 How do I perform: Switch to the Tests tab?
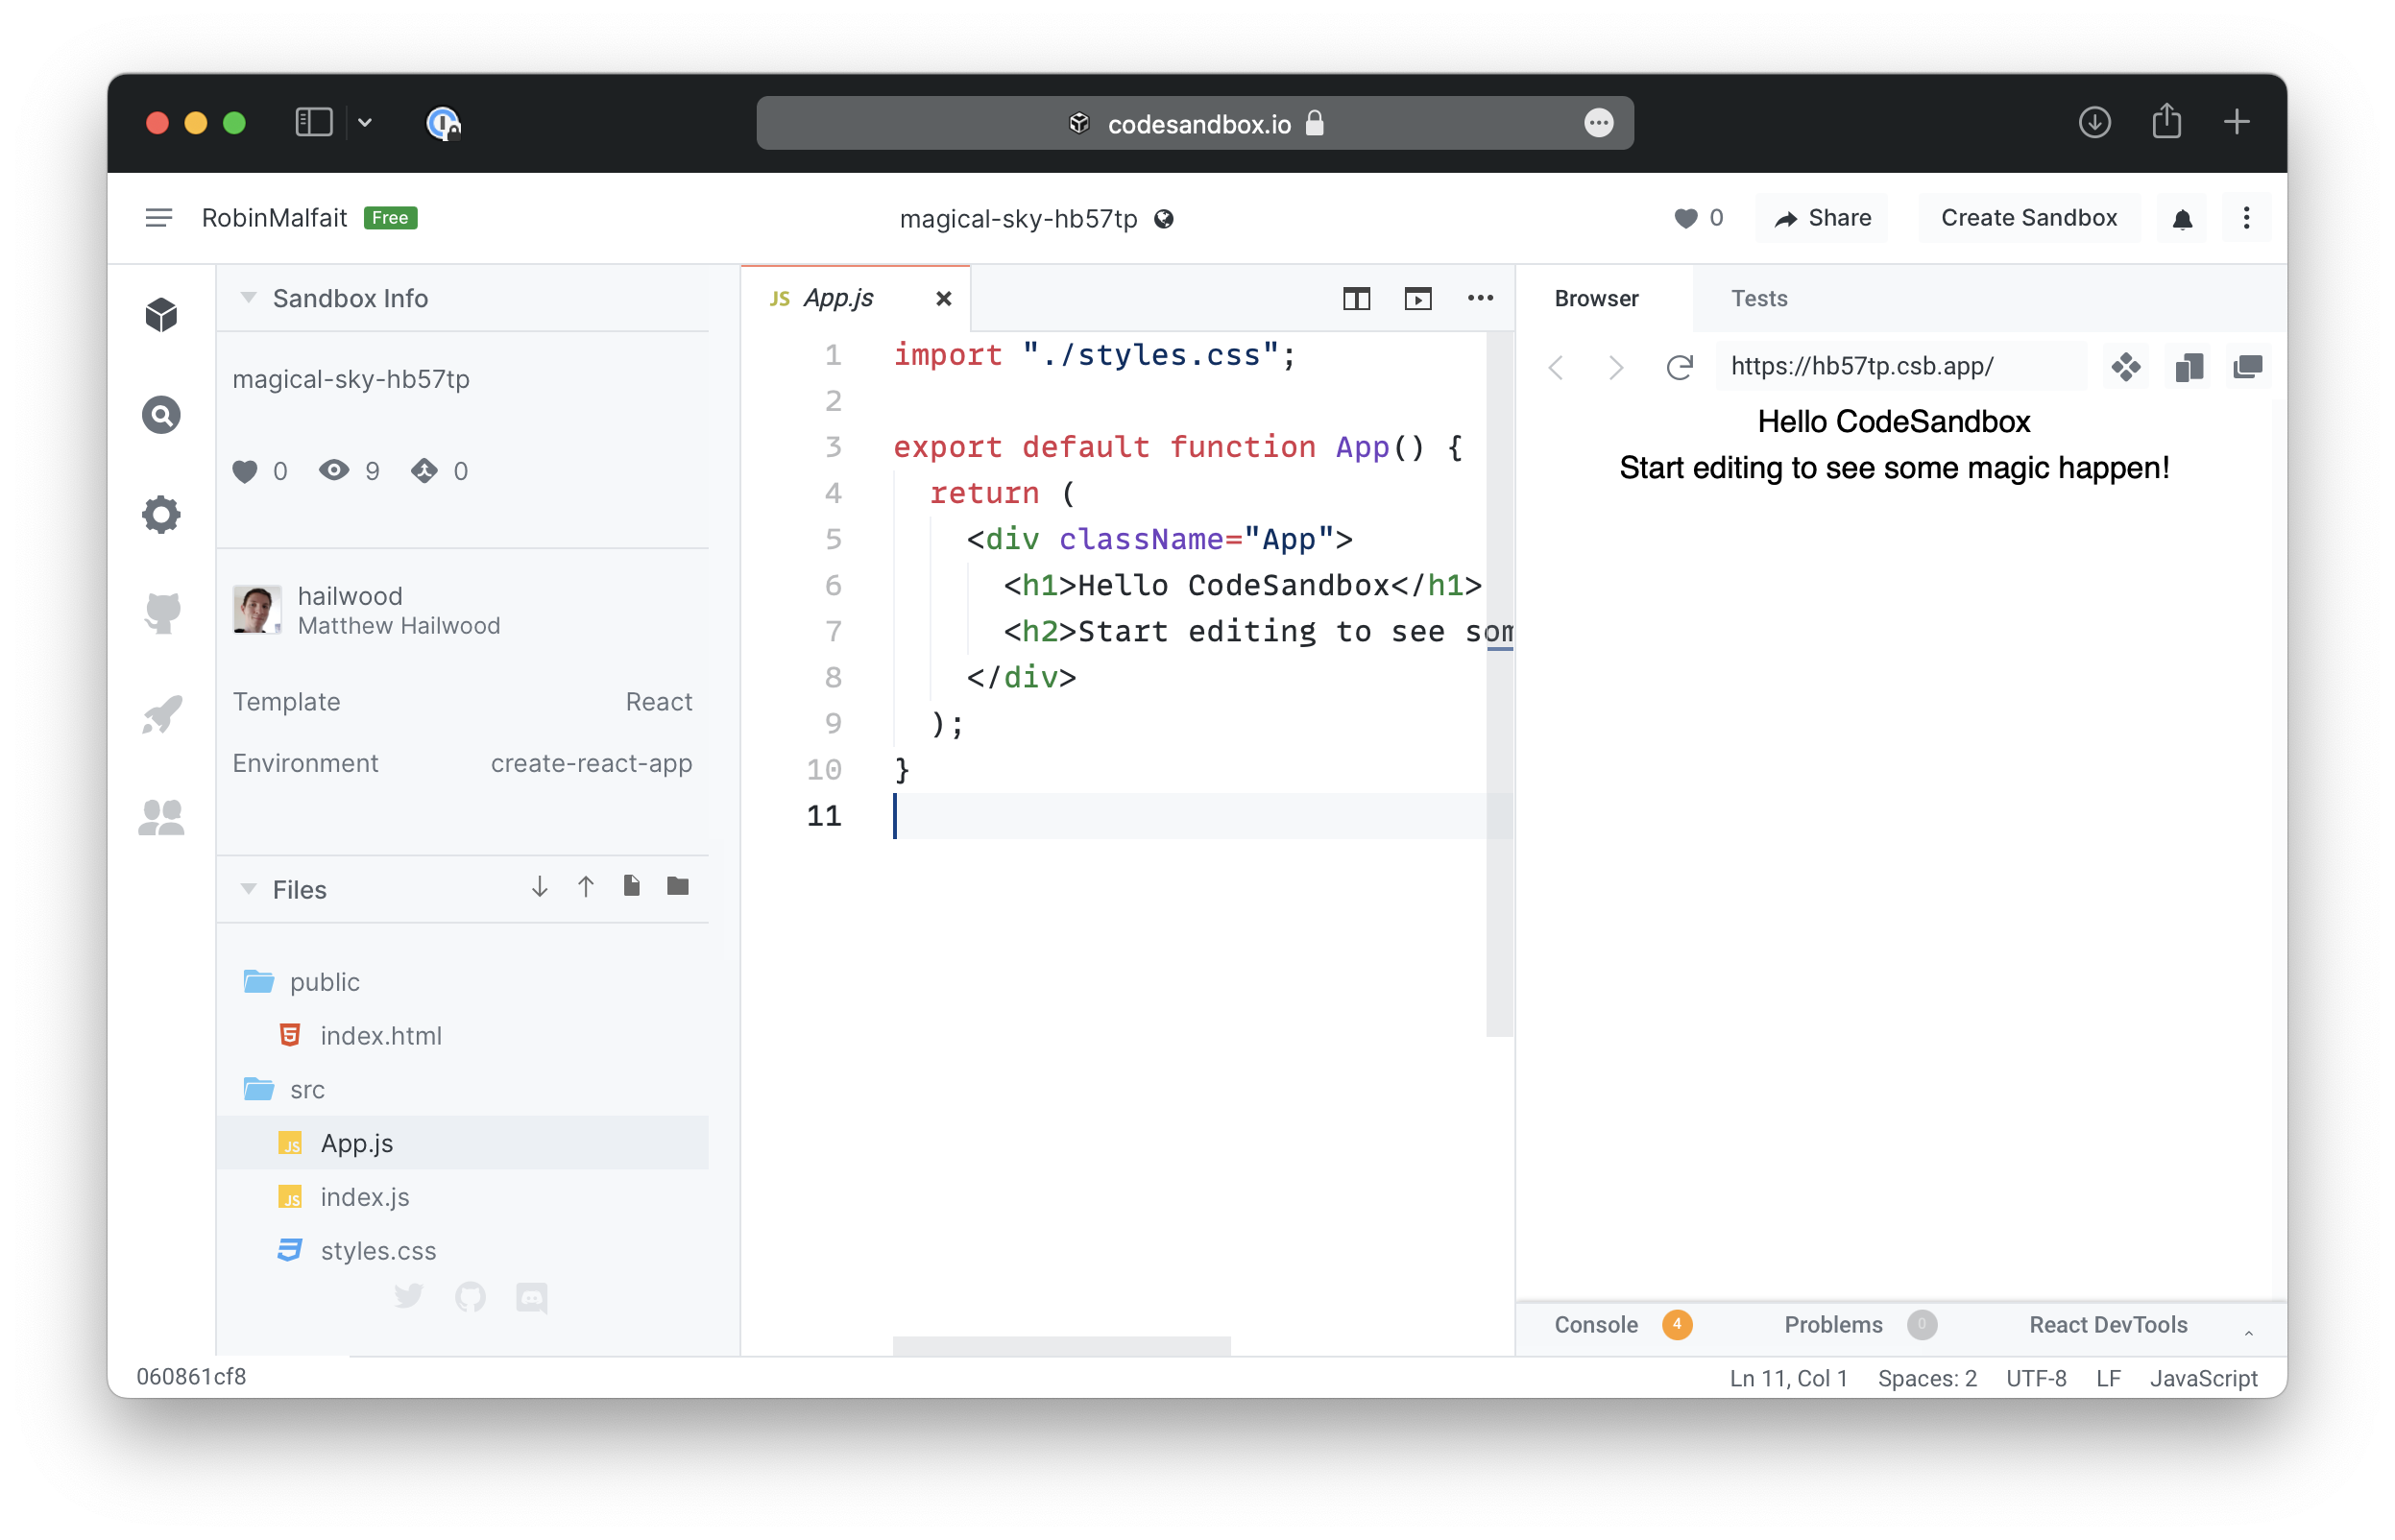(x=1758, y=298)
